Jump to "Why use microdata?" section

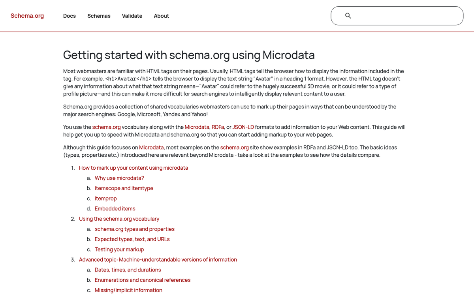pyautogui.click(x=119, y=178)
